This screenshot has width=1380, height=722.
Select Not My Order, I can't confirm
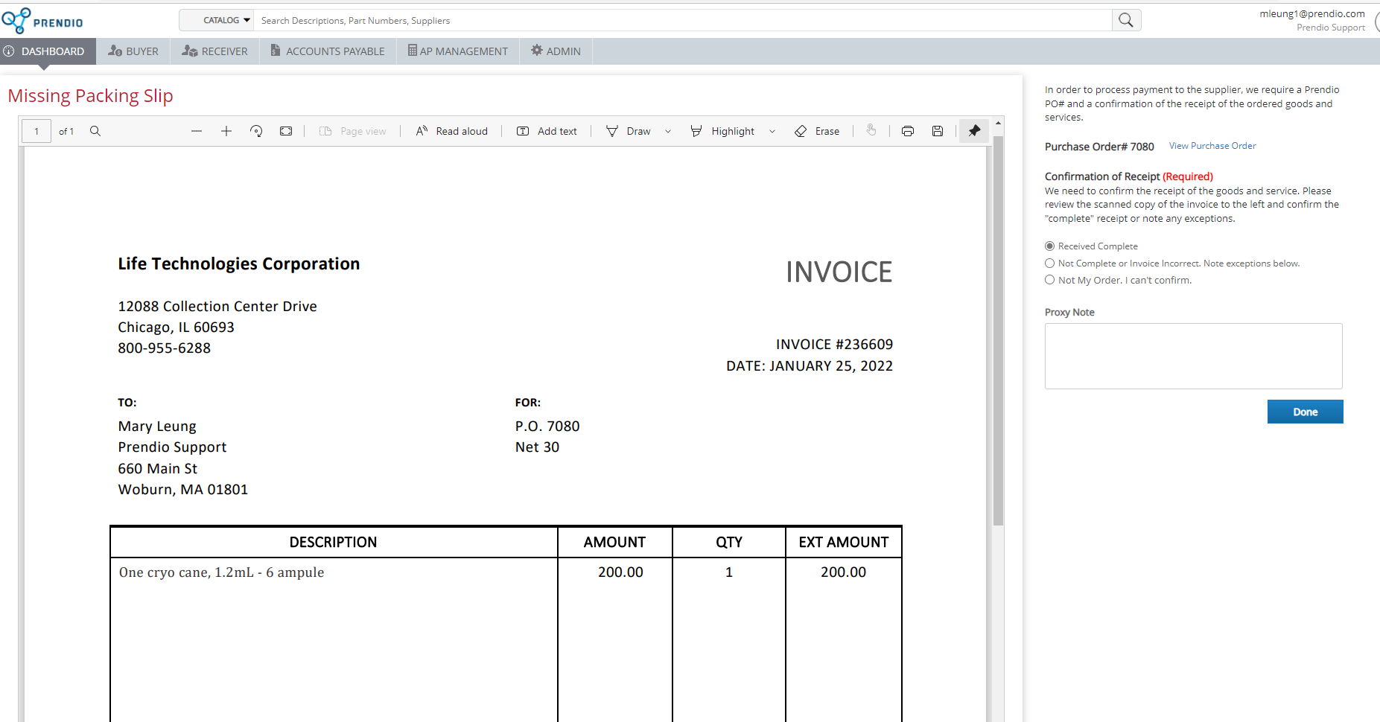pyautogui.click(x=1050, y=279)
